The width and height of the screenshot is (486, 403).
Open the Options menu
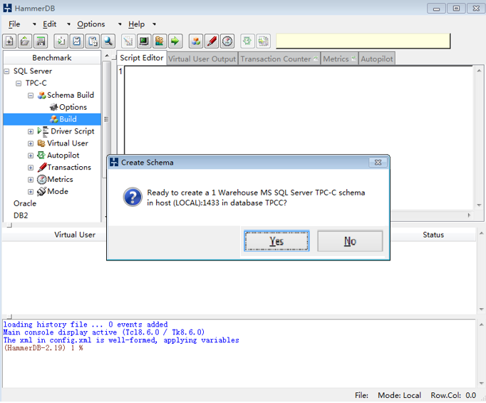click(x=91, y=24)
